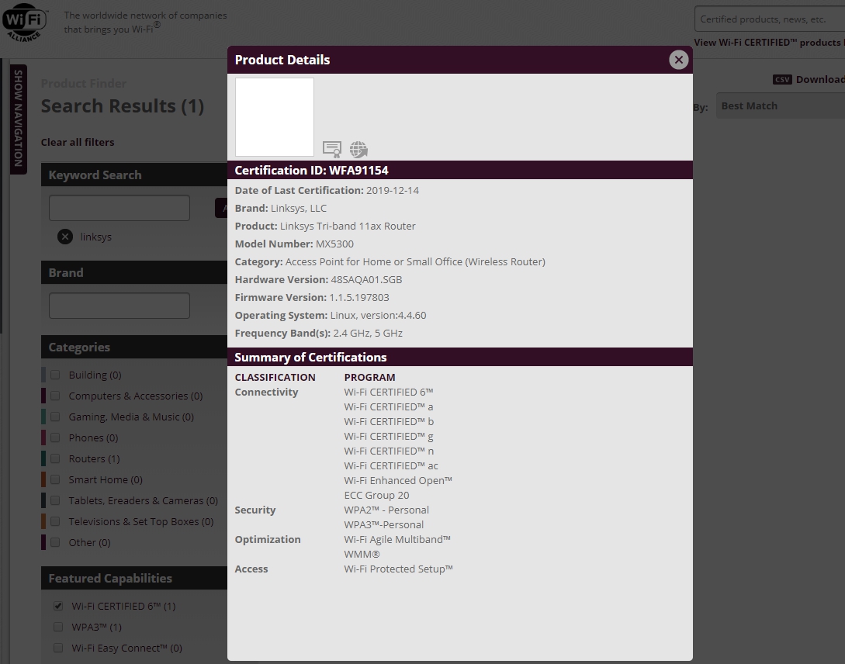Click the product image thumbnail placeholder

(x=275, y=117)
